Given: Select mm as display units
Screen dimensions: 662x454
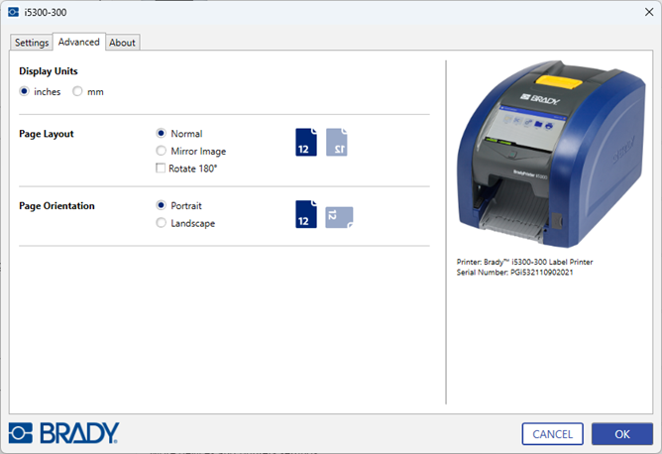Looking at the screenshot, I should [x=77, y=91].
